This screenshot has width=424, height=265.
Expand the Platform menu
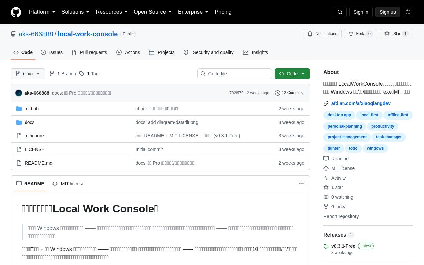coord(42,12)
